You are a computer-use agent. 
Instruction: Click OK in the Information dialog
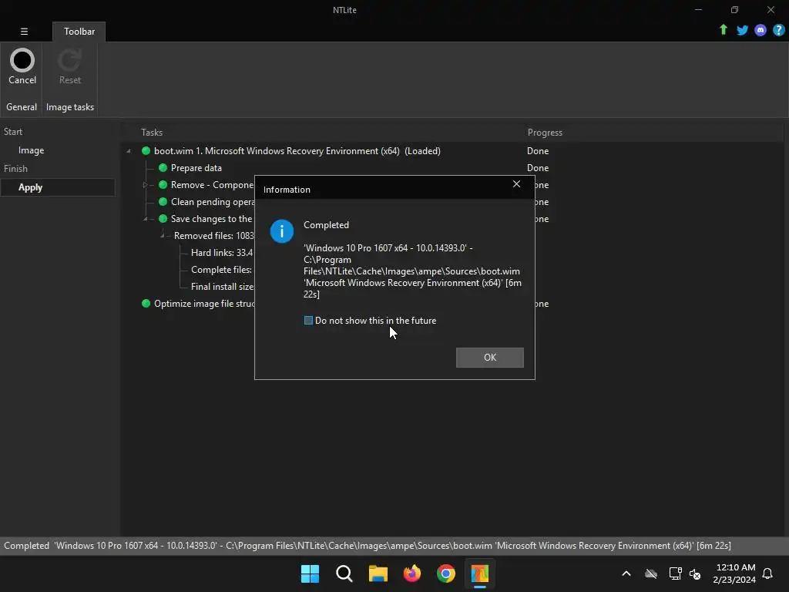[x=489, y=358]
